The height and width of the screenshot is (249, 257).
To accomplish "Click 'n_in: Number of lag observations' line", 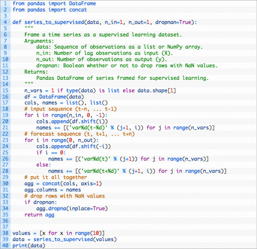I will (x=104, y=53).
